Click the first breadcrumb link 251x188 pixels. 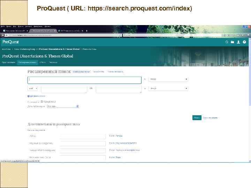[6, 49]
